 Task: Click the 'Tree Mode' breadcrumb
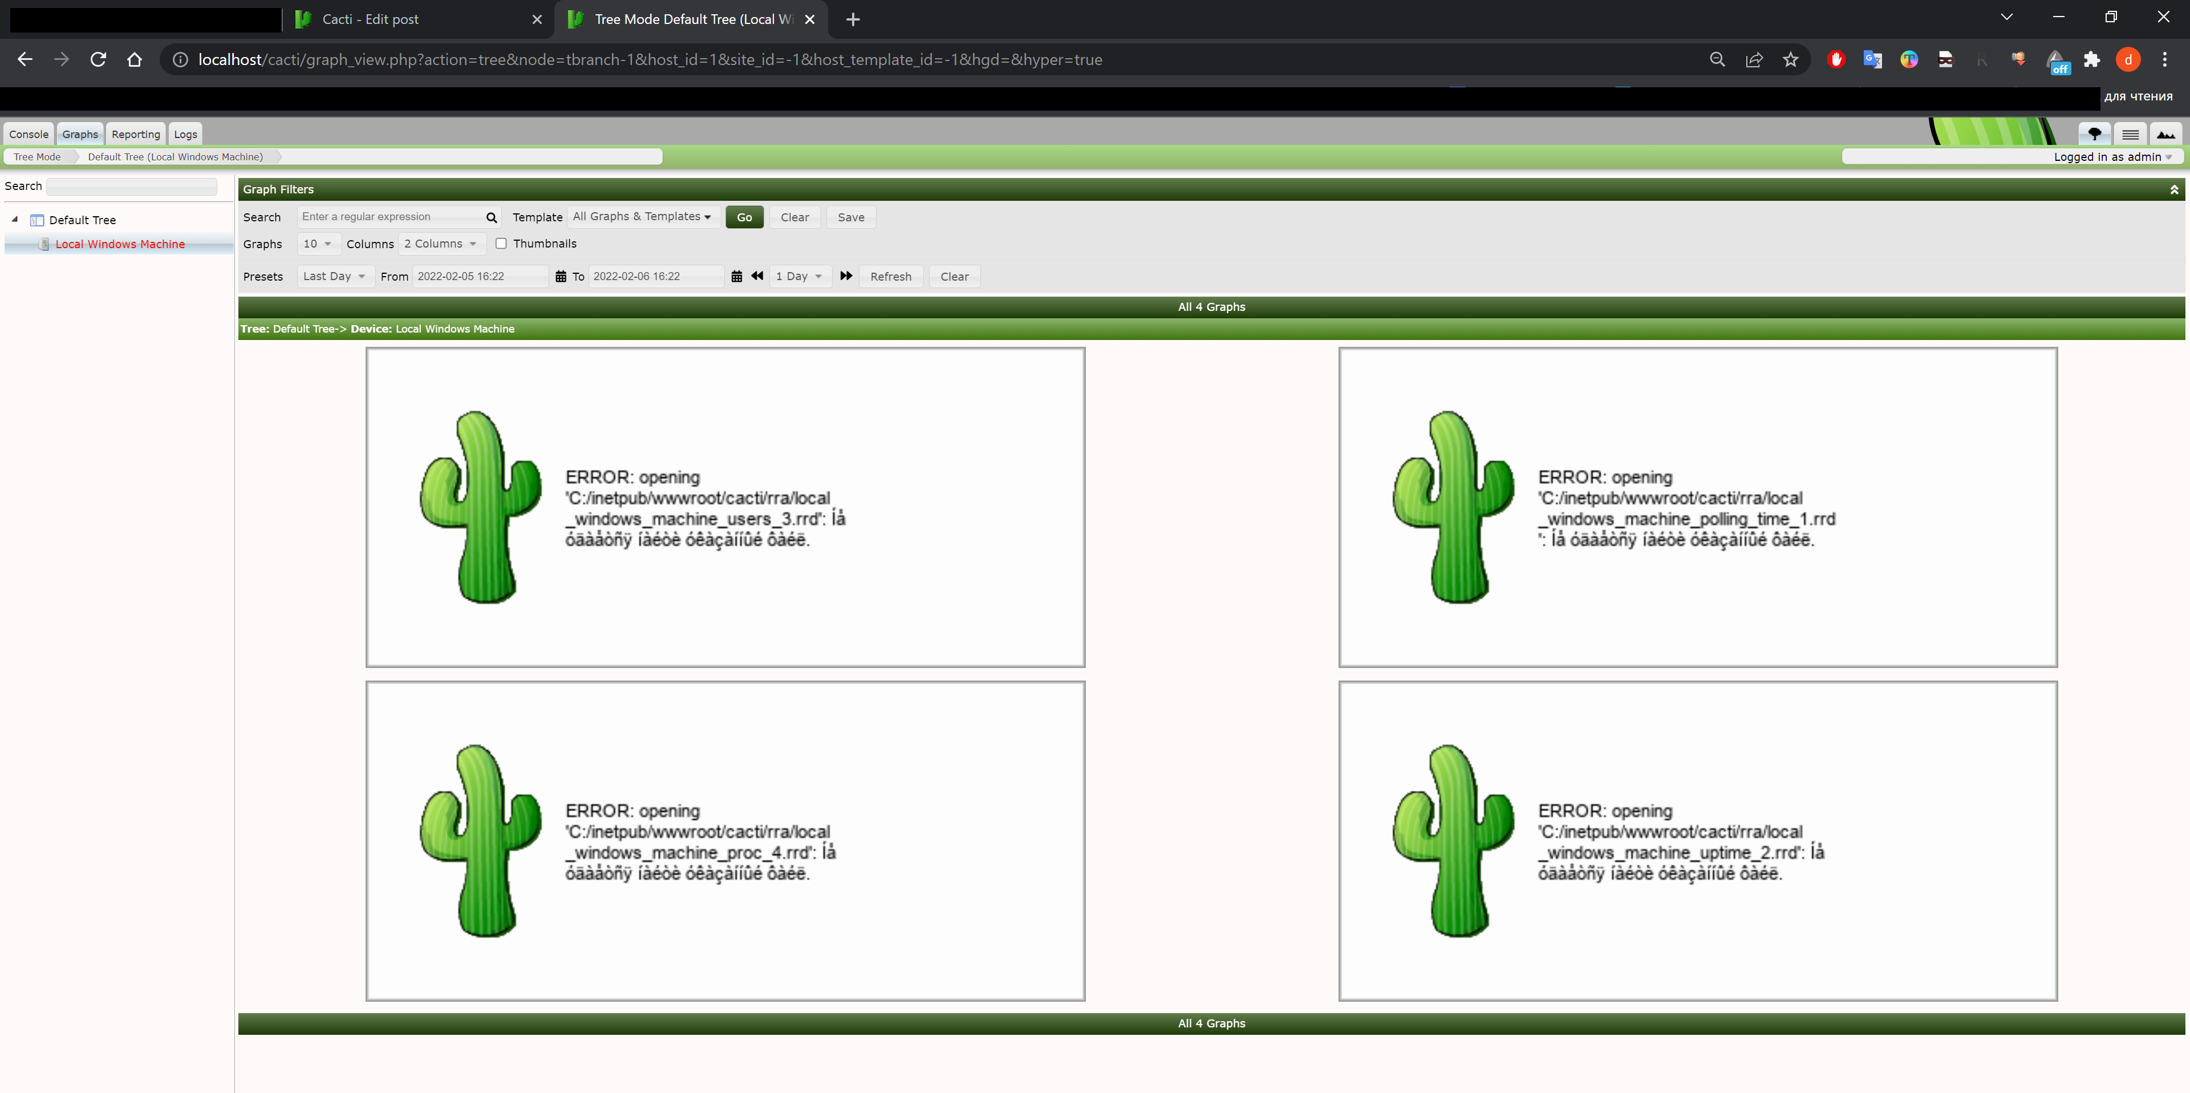point(38,156)
